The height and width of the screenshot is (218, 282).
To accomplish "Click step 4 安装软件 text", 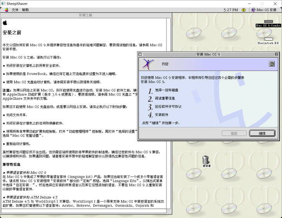I will [x=162, y=114].
